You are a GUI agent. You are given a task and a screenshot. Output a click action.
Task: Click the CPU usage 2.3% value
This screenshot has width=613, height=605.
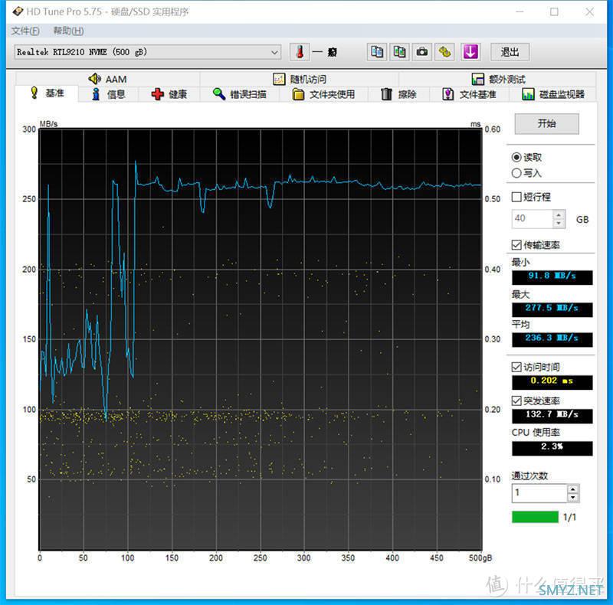coord(552,447)
